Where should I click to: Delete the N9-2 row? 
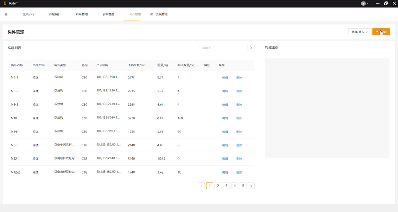click(x=239, y=91)
